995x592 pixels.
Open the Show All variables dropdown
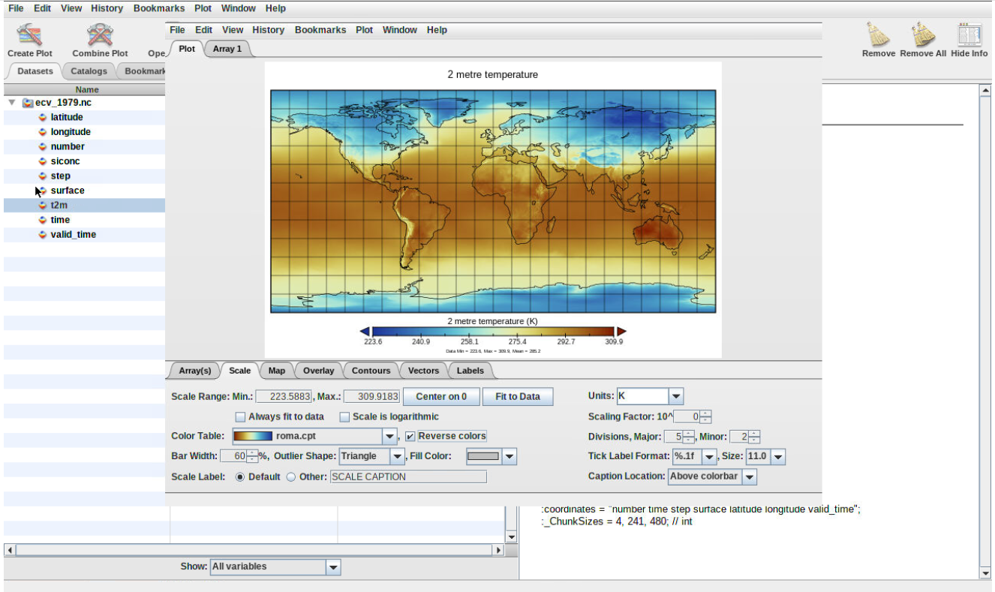pos(334,567)
